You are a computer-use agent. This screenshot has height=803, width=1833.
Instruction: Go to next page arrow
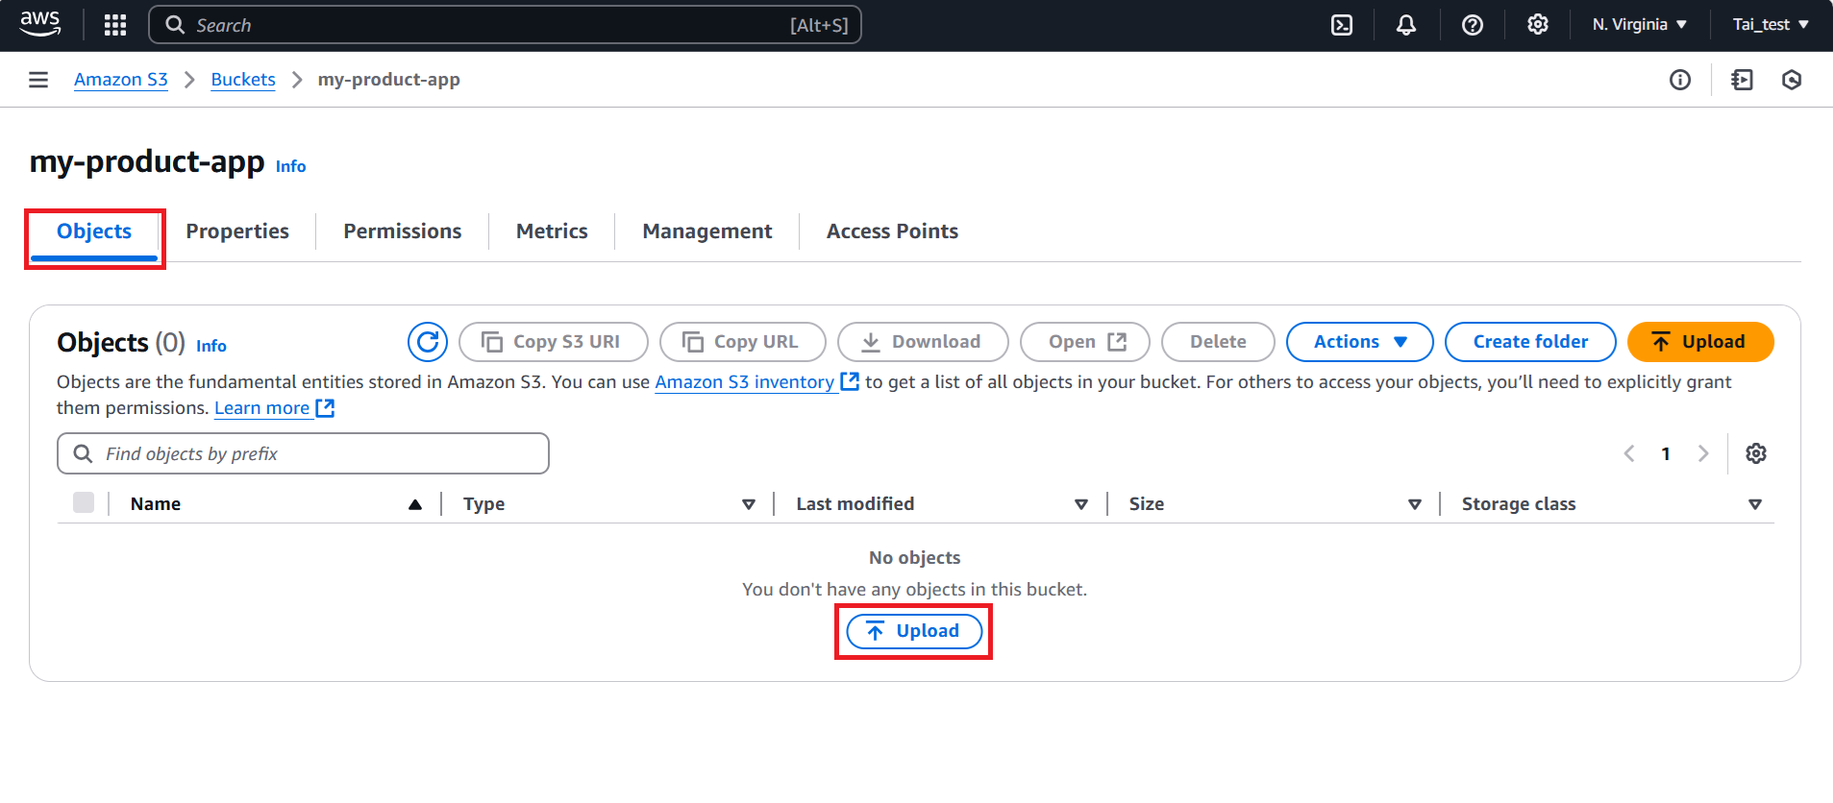point(1703,453)
